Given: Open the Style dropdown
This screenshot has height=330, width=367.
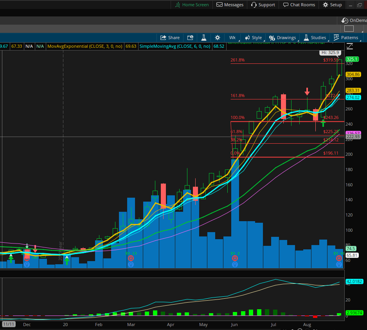Looking at the screenshot, I should pyautogui.click(x=254, y=38).
